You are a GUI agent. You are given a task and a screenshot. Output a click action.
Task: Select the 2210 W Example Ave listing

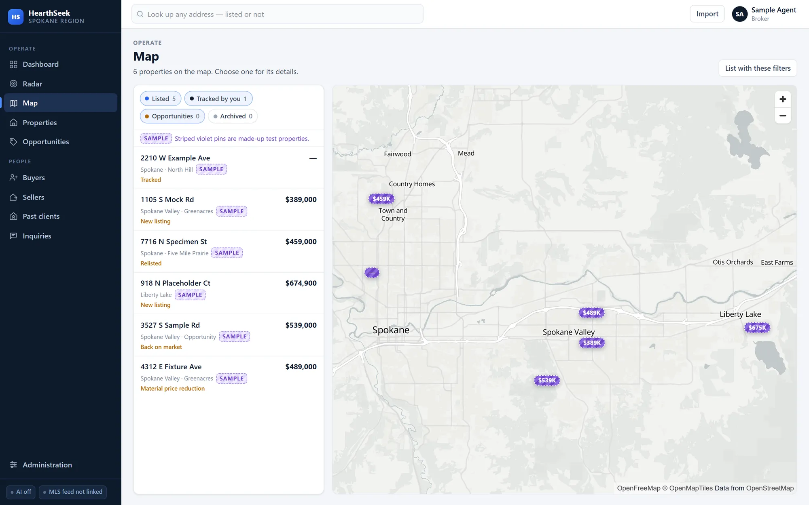point(229,168)
